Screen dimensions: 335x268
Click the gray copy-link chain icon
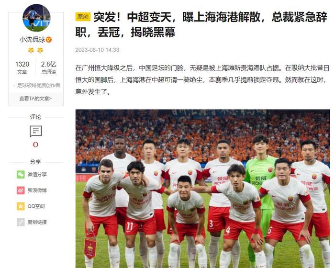21,222
